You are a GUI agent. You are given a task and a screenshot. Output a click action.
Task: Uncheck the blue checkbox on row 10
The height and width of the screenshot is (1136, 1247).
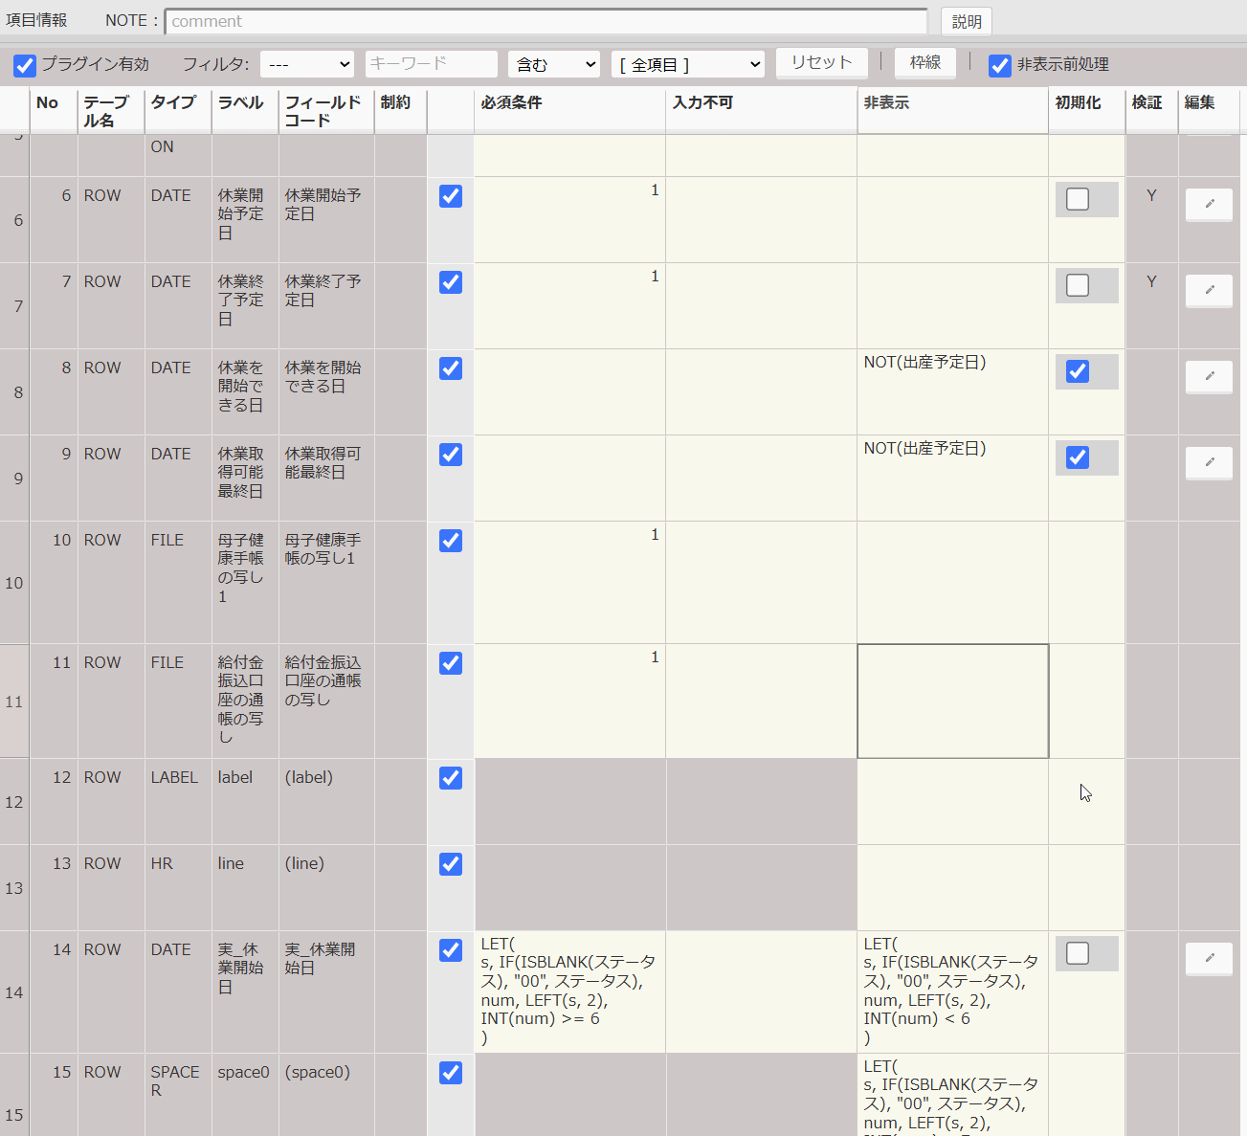[450, 541]
